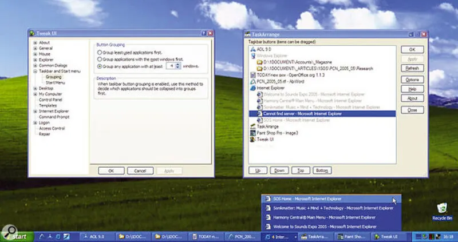The height and width of the screenshot is (242, 458).
Task: Click the Tweak UI icon in TaskArrange list
Action: tap(253, 139)
